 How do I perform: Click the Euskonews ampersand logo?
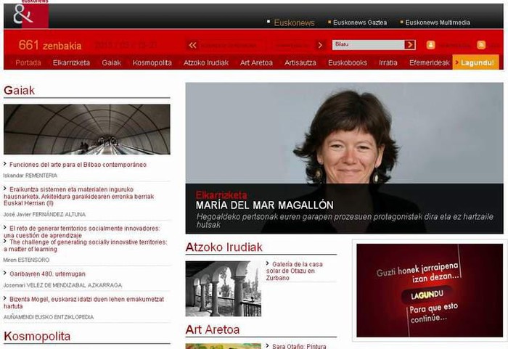(31, 15)
